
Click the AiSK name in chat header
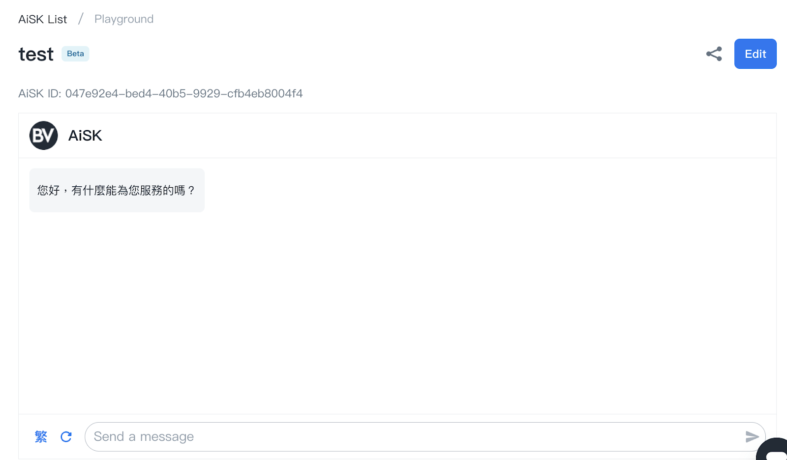point(85,136)
